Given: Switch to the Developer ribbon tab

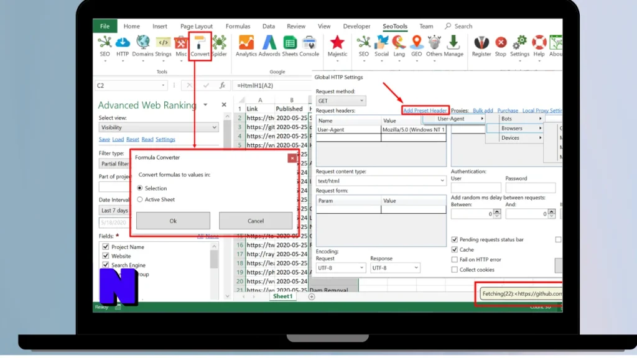Looking at the screenshot, I should tap(356, 26).
